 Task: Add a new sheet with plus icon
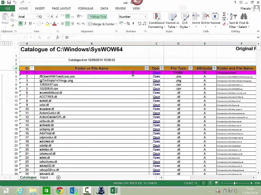pos(58,178)
